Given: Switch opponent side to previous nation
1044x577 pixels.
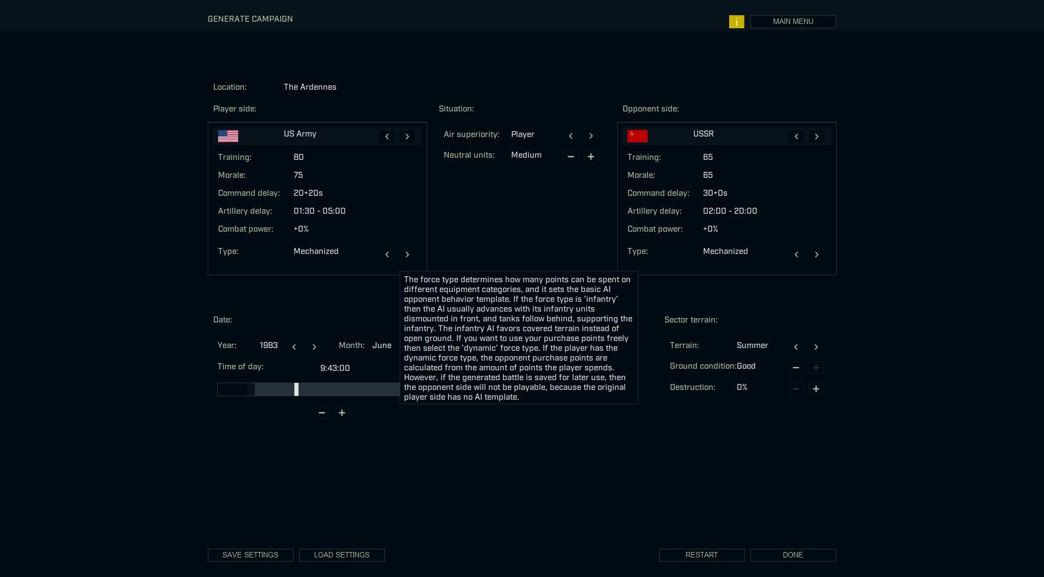Looking at the screenshot, I should click(796, 137).
